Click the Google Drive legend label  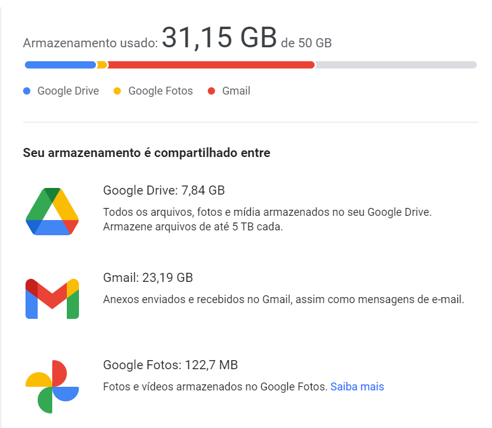tap(68, 92)
